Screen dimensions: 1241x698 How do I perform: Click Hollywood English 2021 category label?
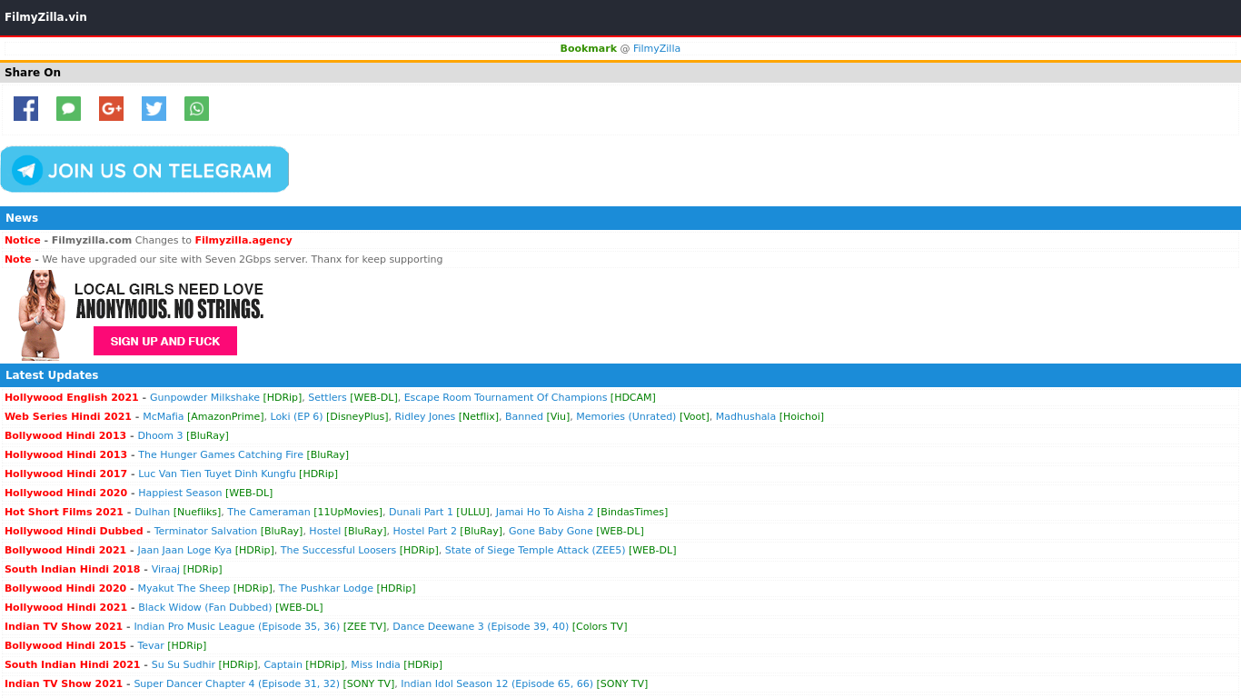pyautogui.click(x=72, y=398)
